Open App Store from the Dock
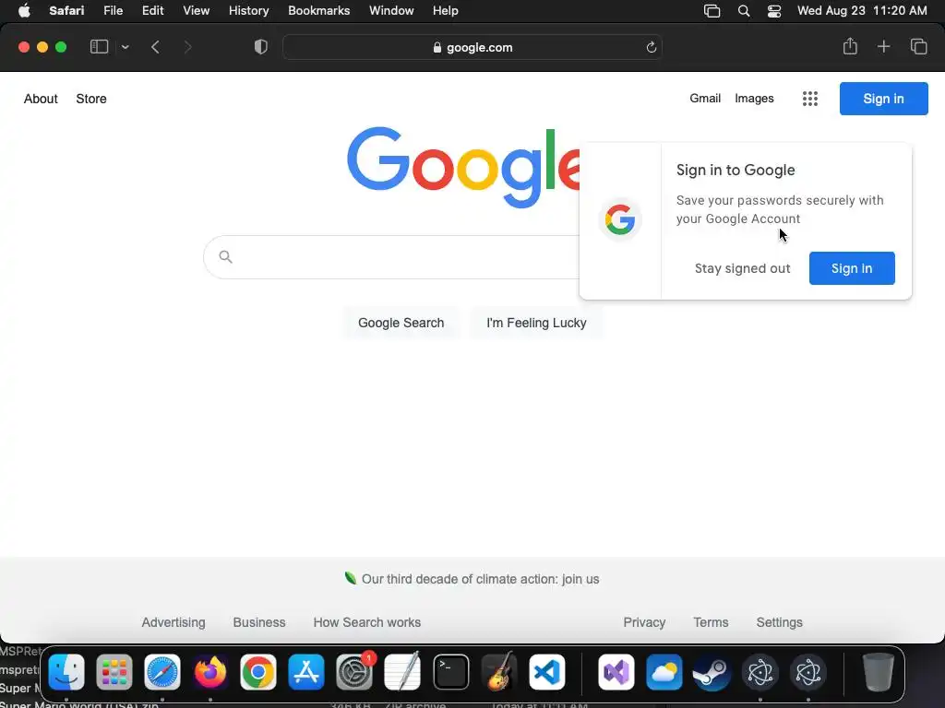The height and width of the screenshot is (708, 945). pos(306,672)
